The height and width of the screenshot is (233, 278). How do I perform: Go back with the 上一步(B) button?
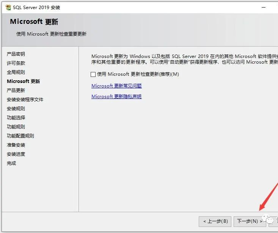[215, 221]
